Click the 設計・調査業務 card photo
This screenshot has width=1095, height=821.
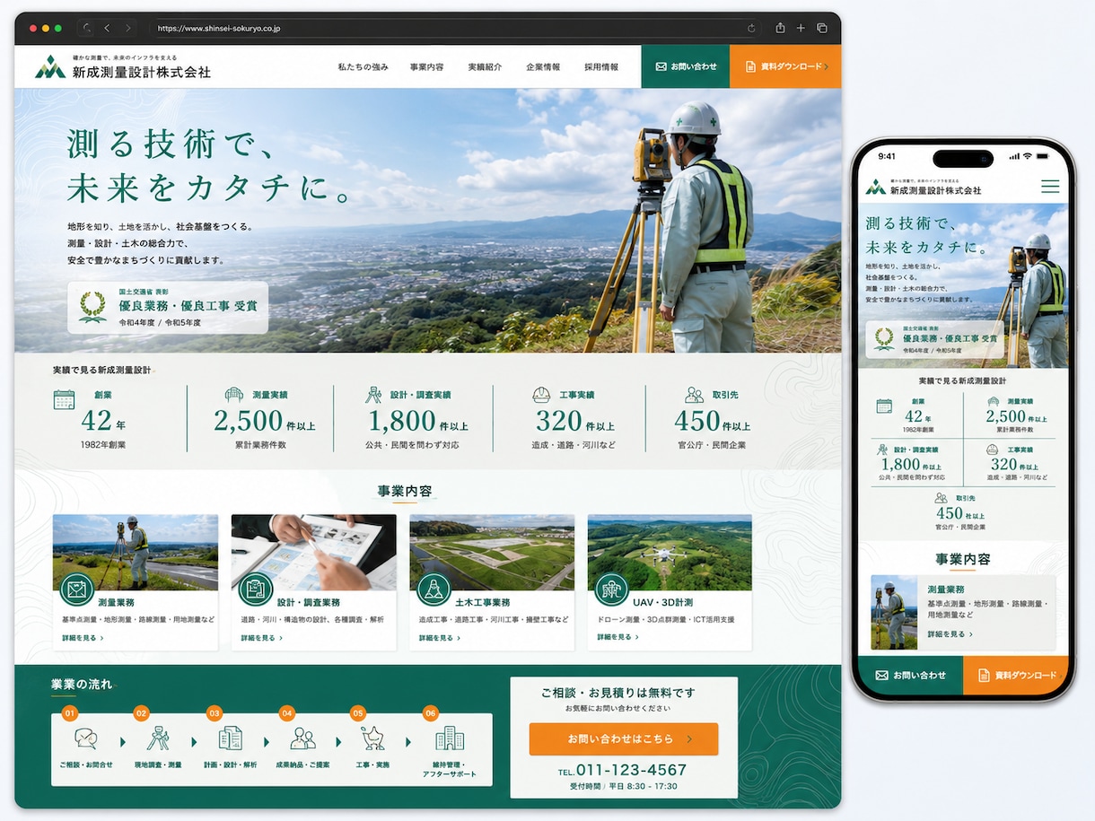pos(314,552)
